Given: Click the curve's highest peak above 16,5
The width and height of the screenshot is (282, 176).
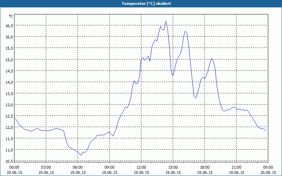Looking at the screenshot, I should click(166, 21).
